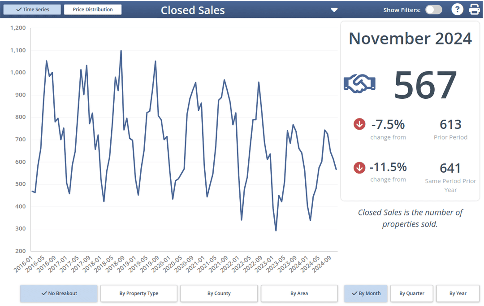
Task: Click the handshake closed sales icon
Action: click(x=359, y=83)
